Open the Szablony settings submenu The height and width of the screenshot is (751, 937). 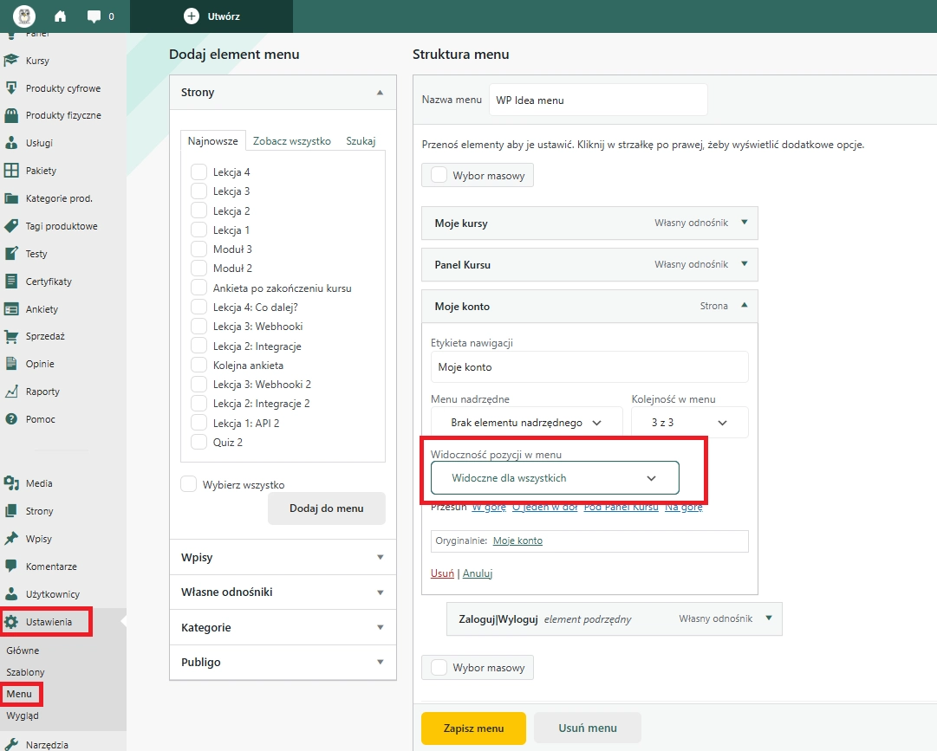25,672
